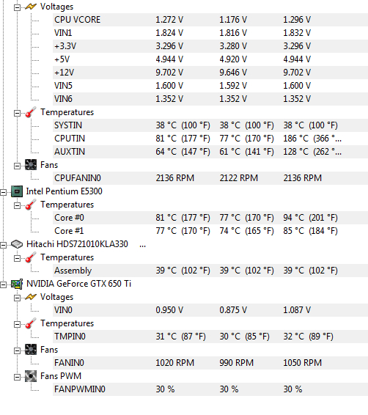Collapse Temperatures under Intel Pentium E5300

pos(17,205)
